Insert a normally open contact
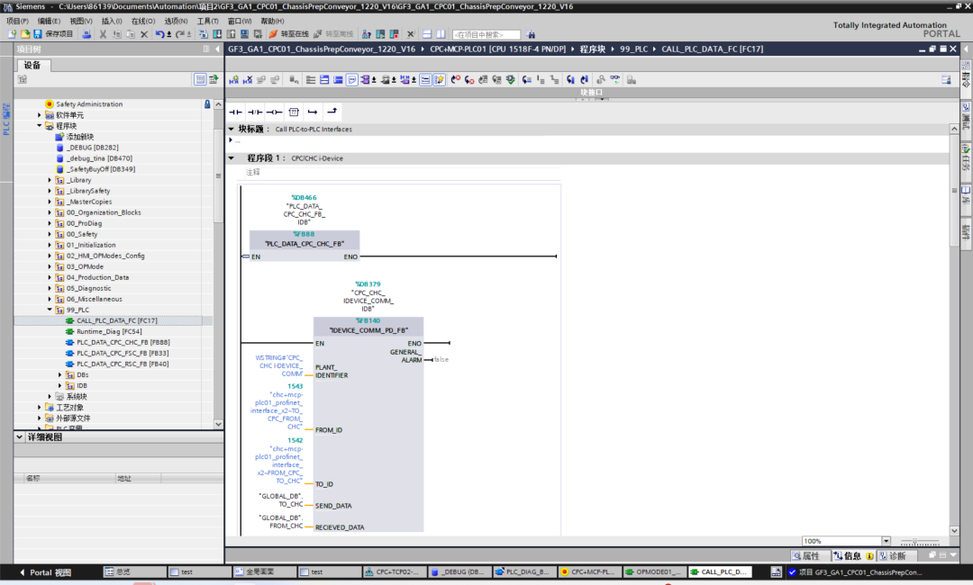Image resolution: width=973 pixels, height=585 pixels. pyautogui.click(x=235, y=112)
